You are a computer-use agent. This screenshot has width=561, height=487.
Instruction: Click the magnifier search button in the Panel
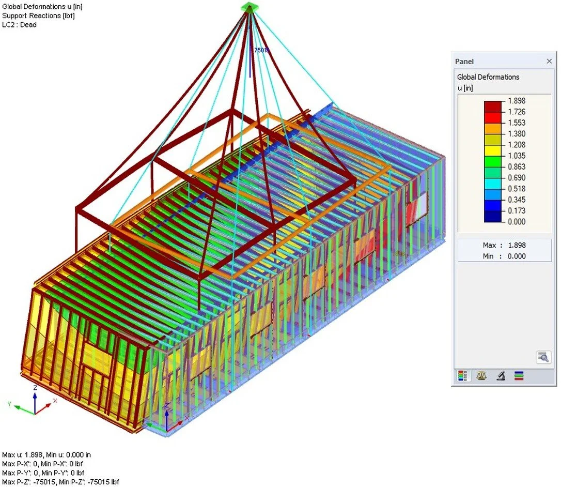point(543,356)
